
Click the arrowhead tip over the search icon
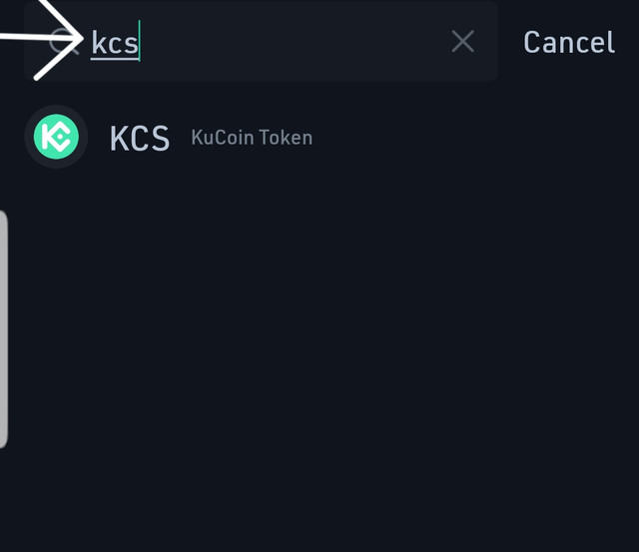pyautogui.click(x=80, y=39)
